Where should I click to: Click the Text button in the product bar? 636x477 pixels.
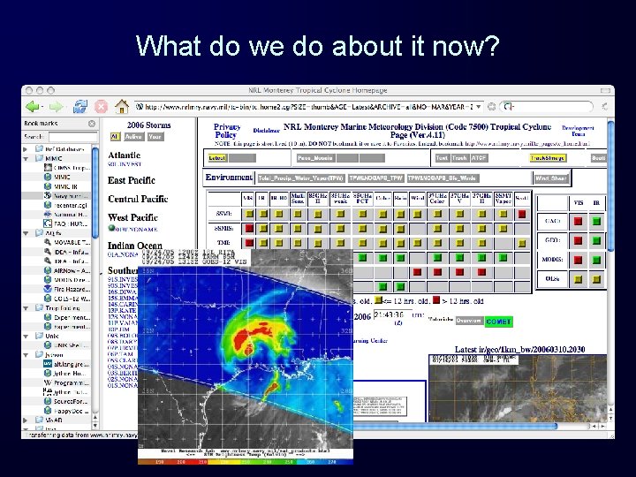coord(442,158)
